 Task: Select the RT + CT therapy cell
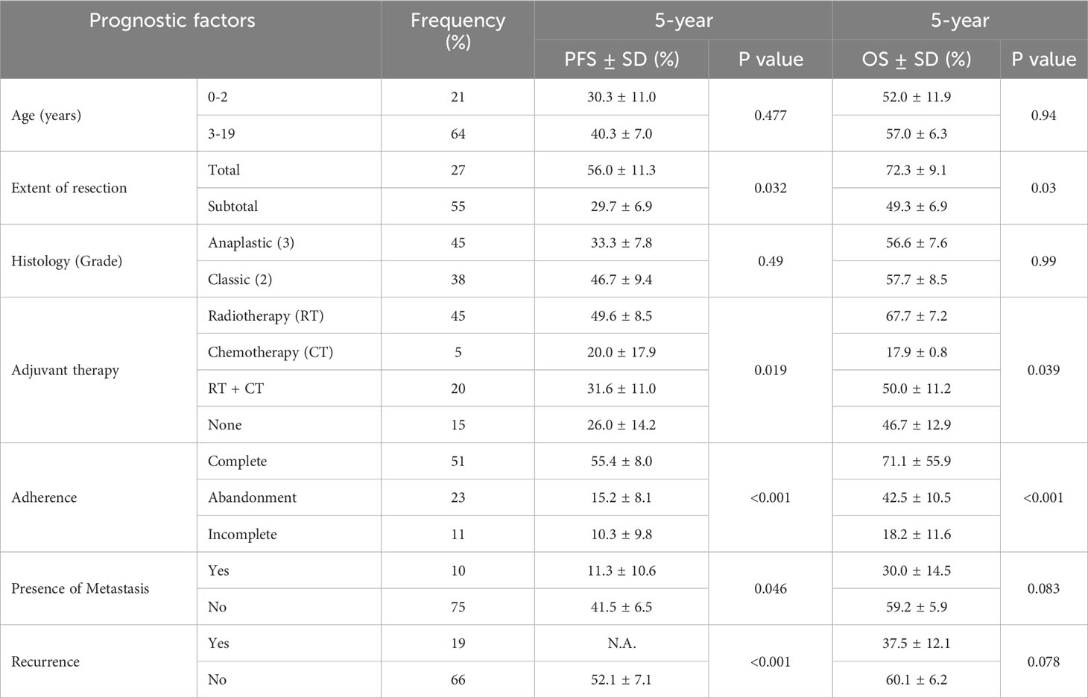pos(235,389)
